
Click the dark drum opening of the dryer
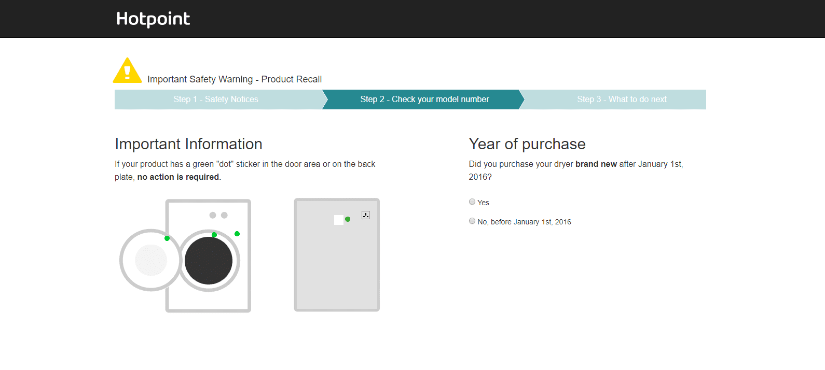[209, 261]
